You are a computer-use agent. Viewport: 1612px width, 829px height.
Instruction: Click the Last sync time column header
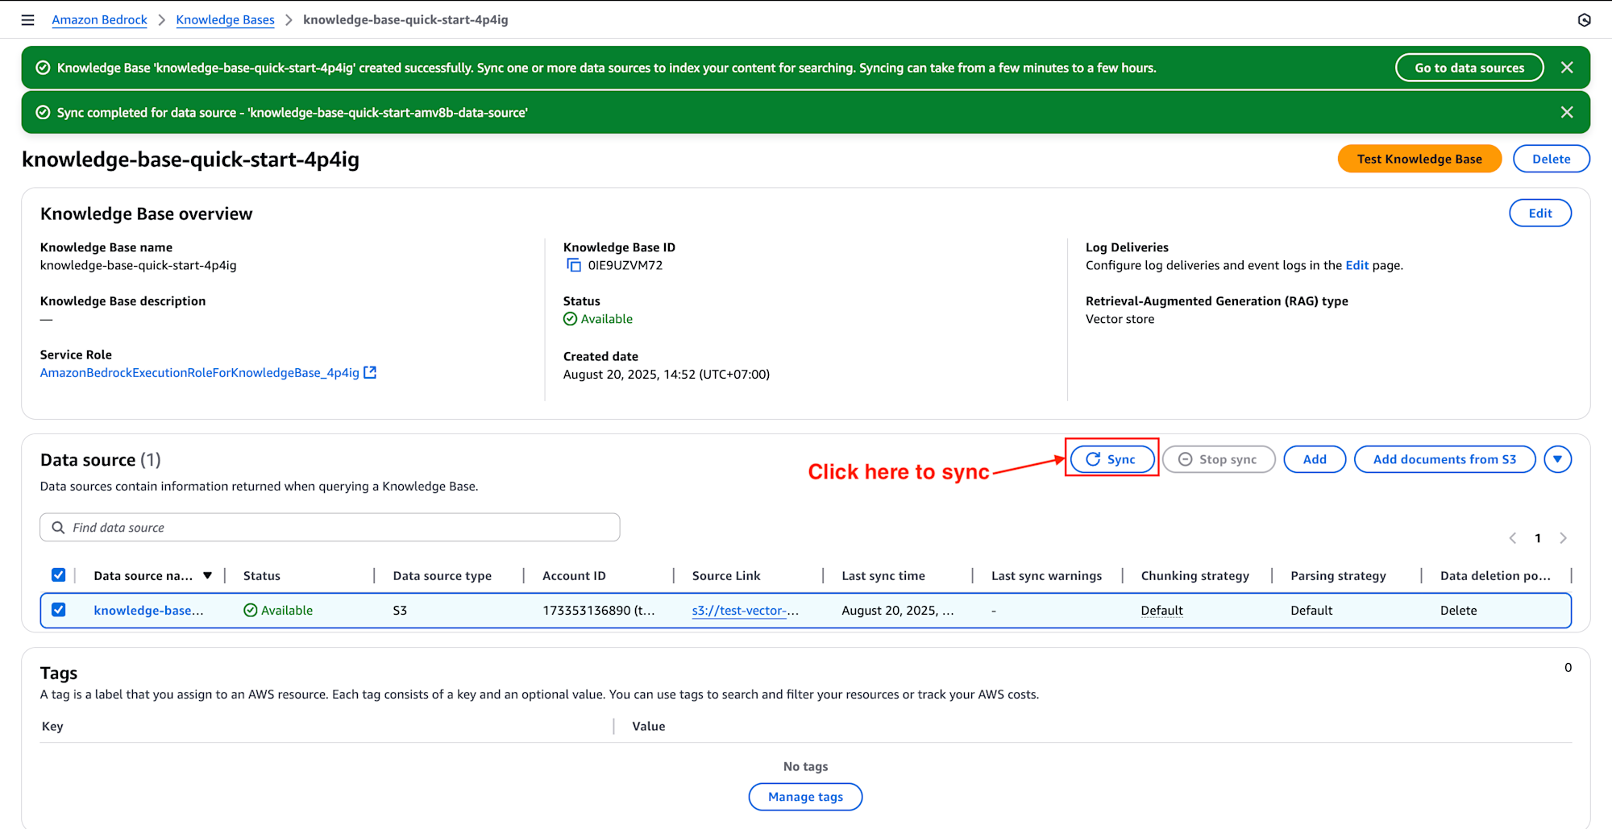click(x=883, y=576)
